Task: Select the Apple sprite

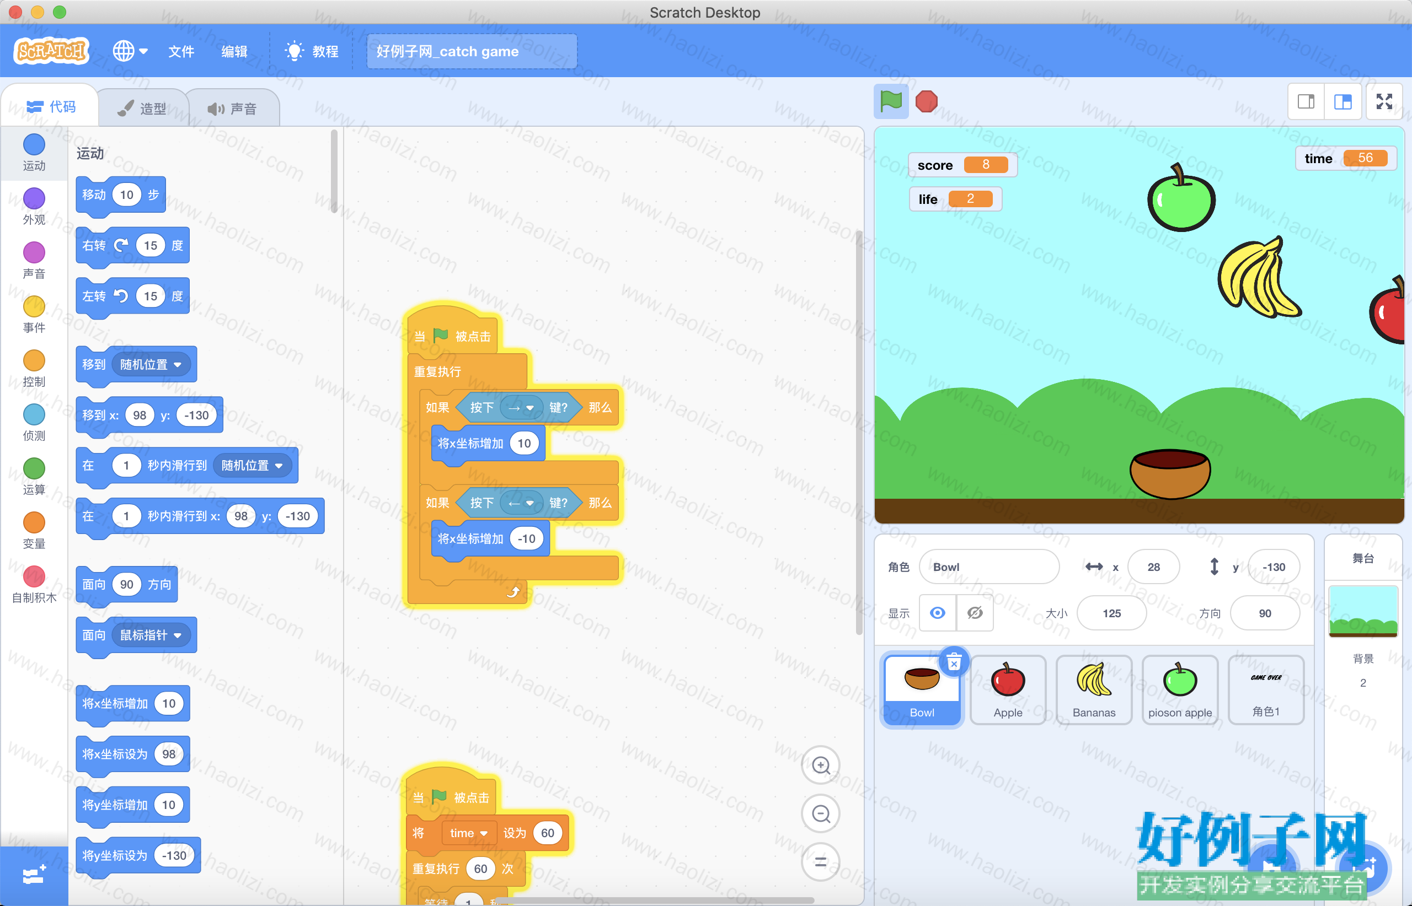Action: tap(1008, 691)
